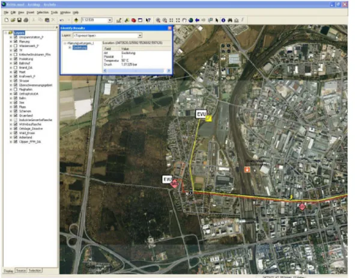The height and width of the screenshot is (278, 355).
Task: Click the Full Extent globe icon
Action: coord(191,20)
